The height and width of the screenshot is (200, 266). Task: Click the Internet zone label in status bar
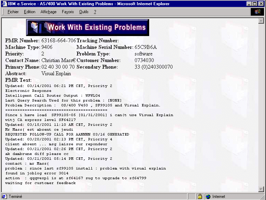tap(219, 197)
